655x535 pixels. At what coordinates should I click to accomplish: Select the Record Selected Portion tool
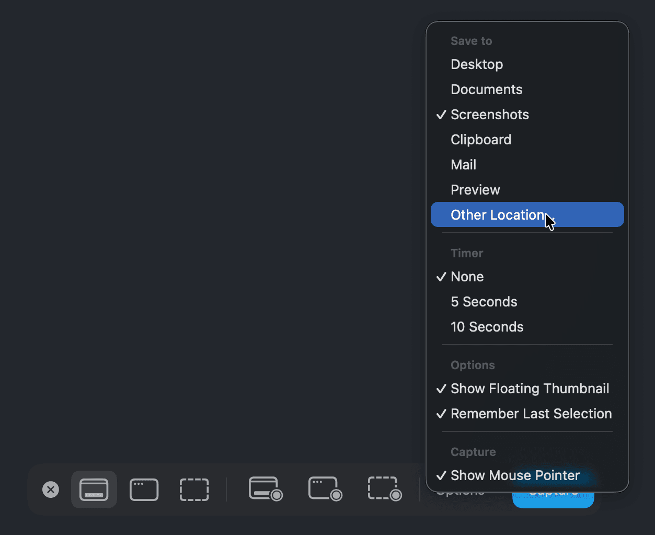(x=384, y=490)
